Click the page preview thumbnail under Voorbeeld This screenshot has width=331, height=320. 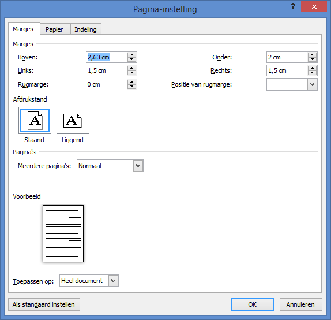[63, 233]
